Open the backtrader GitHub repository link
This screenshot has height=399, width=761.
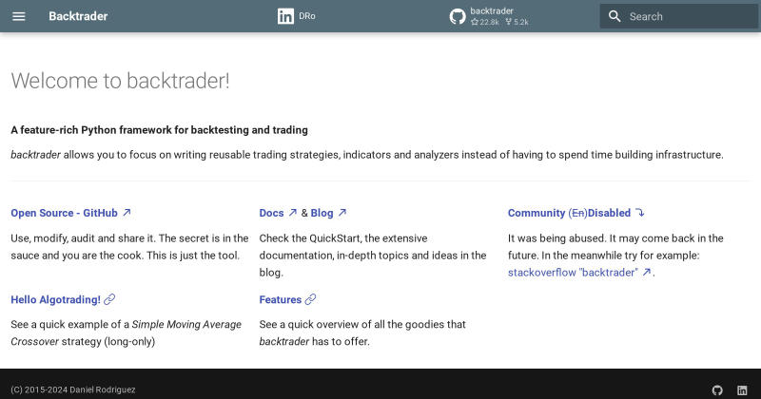[x=489, y=16]
